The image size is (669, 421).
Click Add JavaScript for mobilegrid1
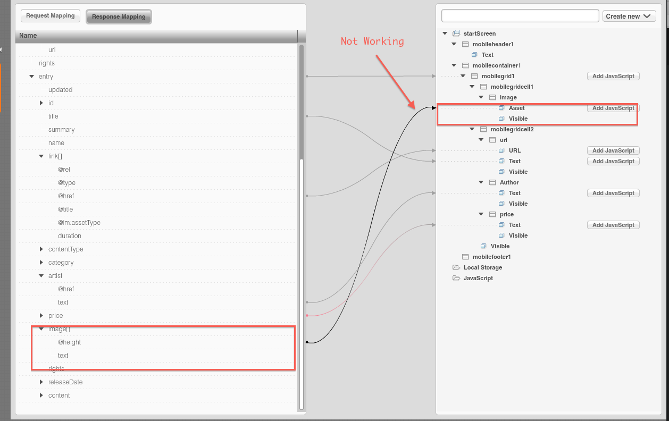(x=613, y=76)
